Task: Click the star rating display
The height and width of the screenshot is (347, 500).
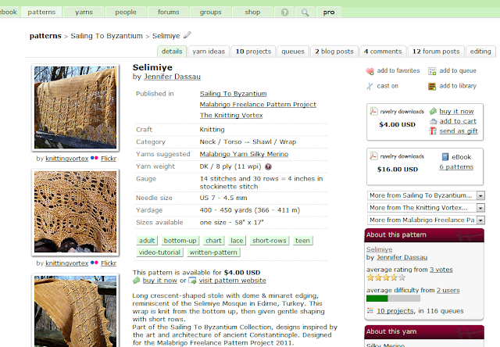Action: pos(386,277)
